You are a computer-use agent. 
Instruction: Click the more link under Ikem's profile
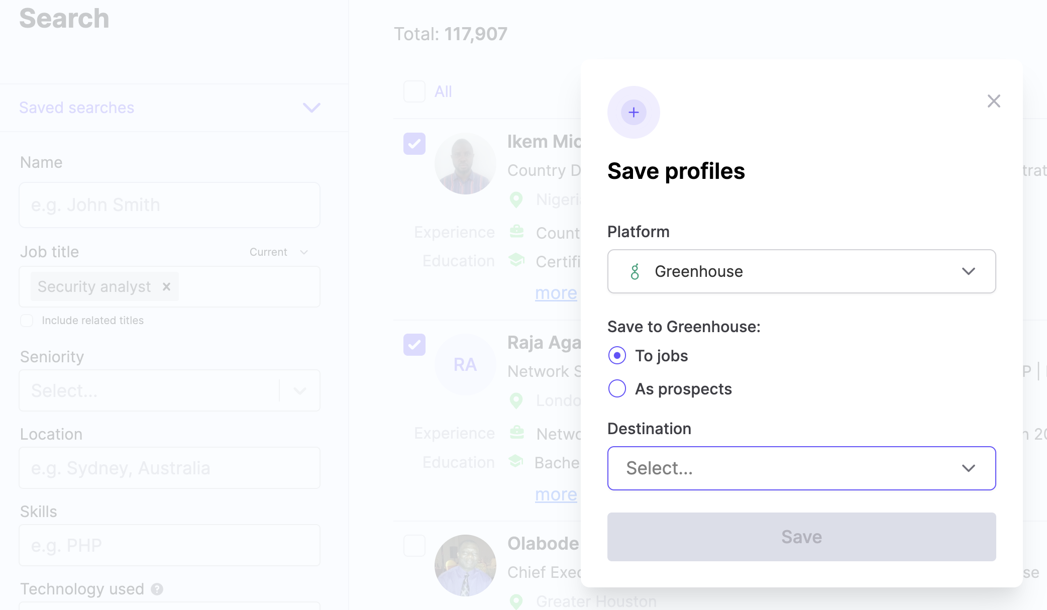556,293
